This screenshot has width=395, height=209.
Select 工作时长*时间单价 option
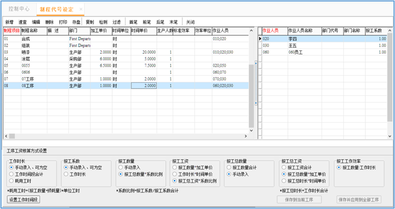(192, 174)
